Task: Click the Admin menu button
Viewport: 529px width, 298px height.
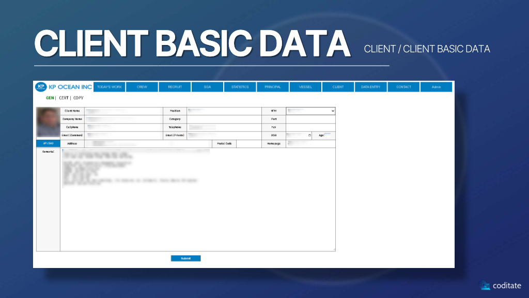Action: pos(436,87)
